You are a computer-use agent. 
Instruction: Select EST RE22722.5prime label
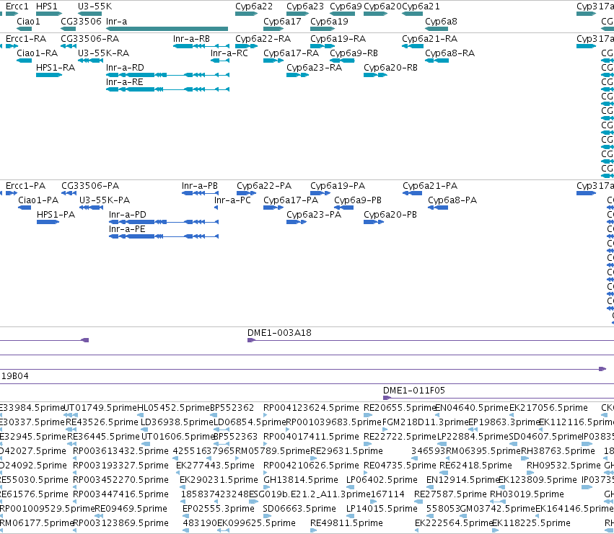(x=400, y=436)
